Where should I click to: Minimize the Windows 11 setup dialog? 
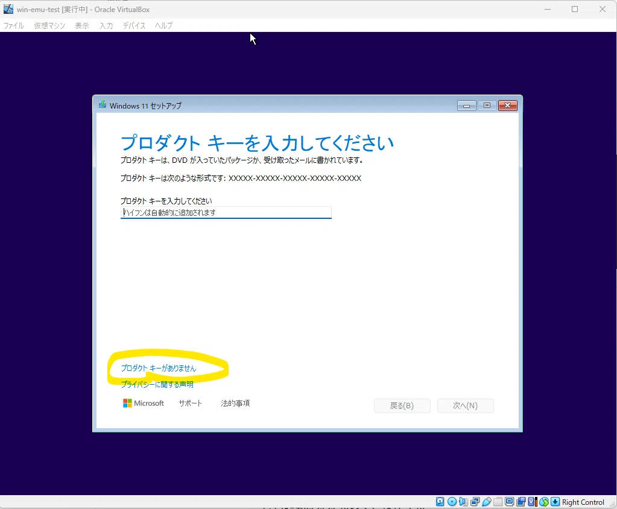467,106
